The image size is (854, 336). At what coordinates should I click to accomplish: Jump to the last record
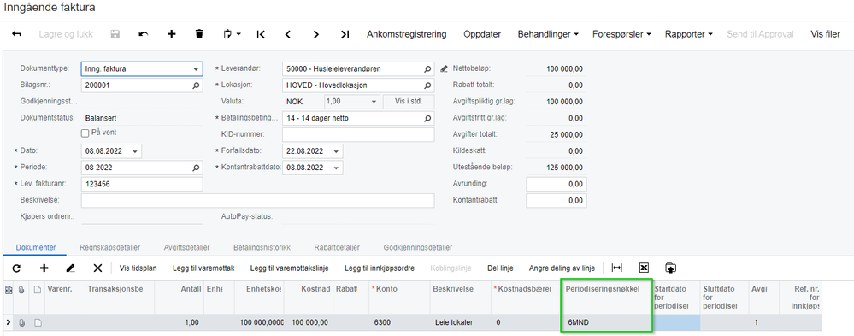345,34
